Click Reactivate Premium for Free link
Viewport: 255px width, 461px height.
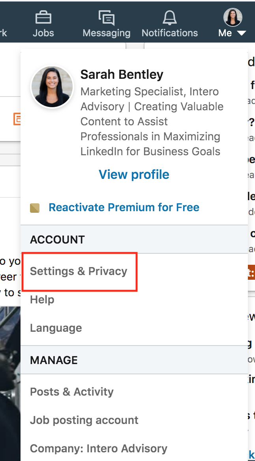[124, 207]
